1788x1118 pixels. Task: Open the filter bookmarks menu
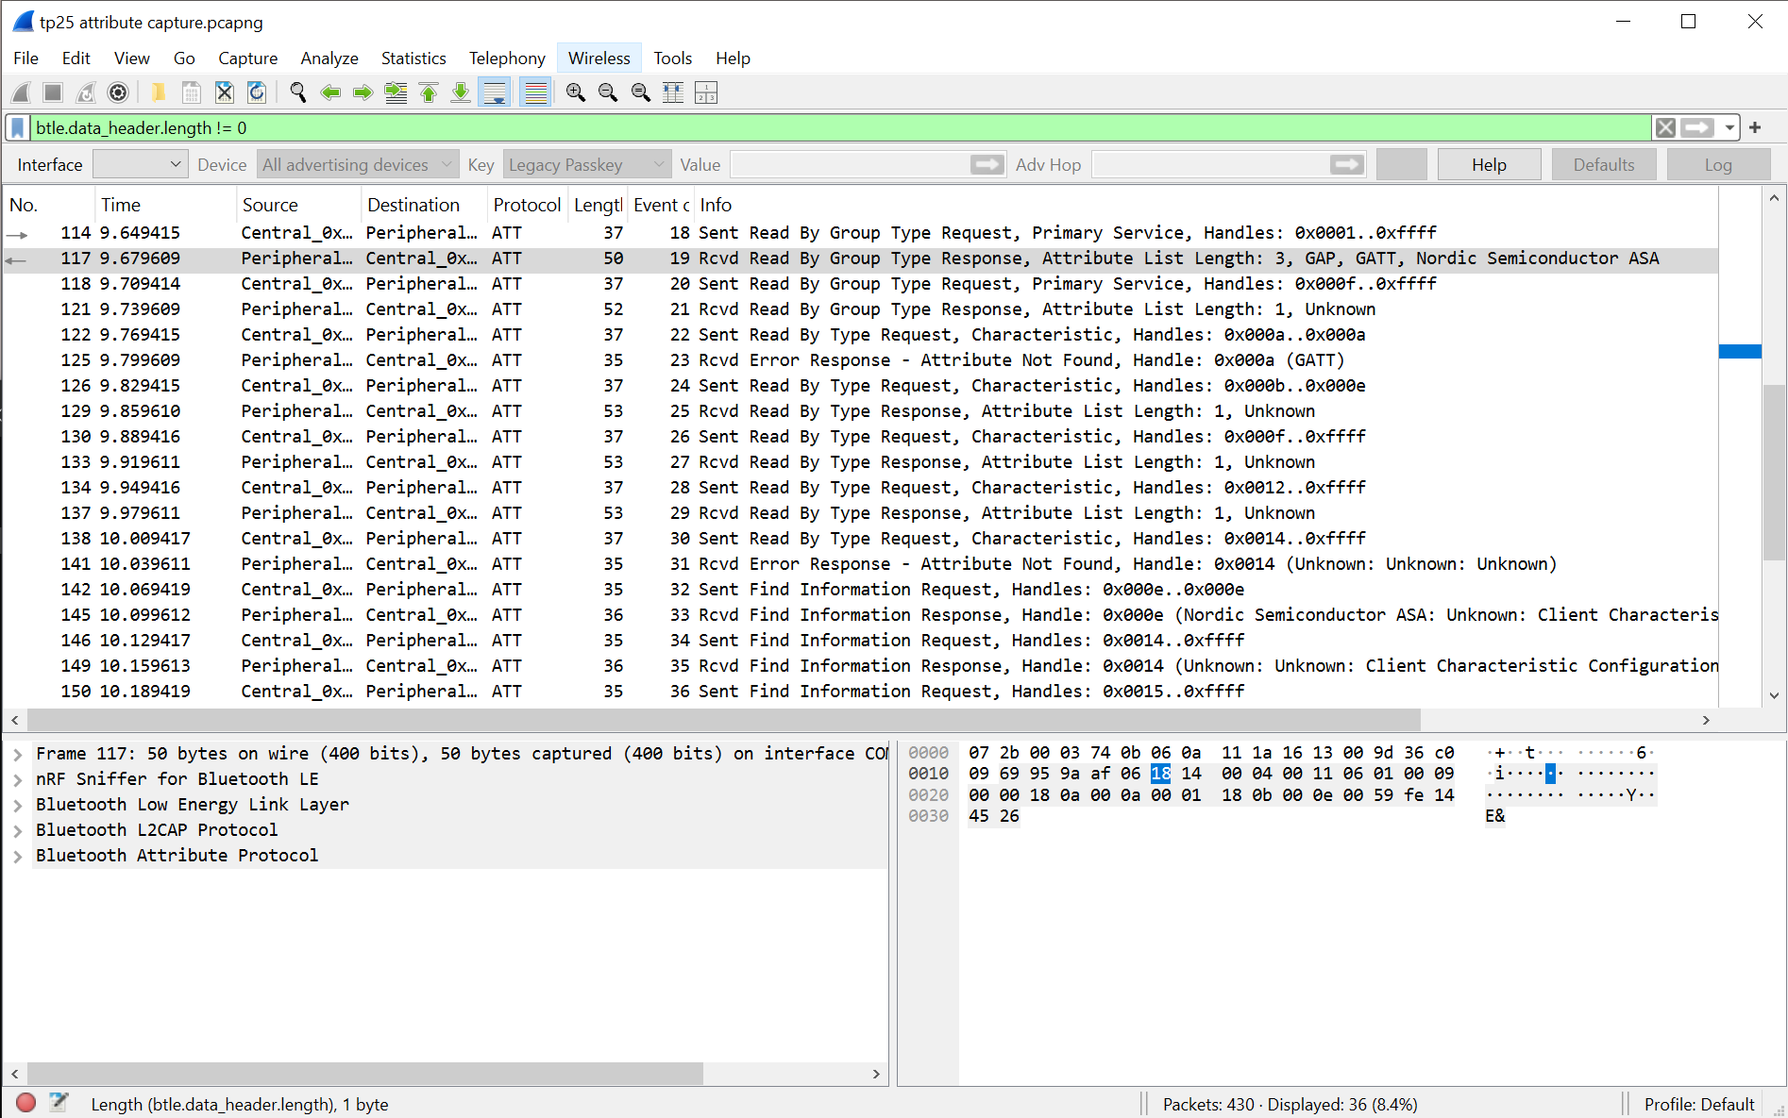point(18,127)
